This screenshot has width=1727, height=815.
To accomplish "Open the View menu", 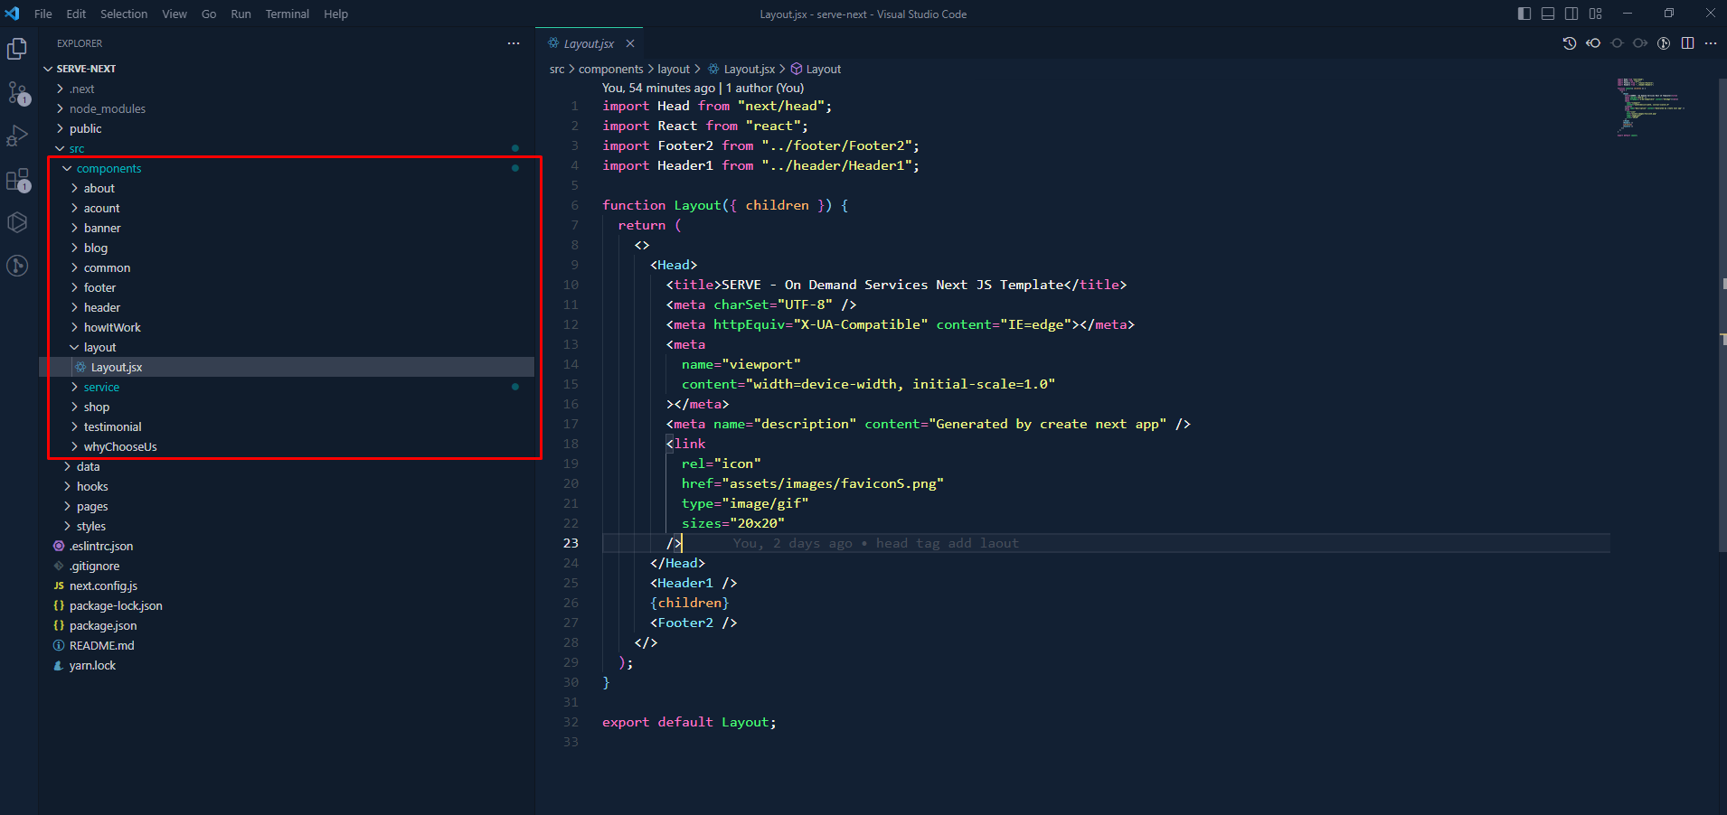I will coord(175,14).
